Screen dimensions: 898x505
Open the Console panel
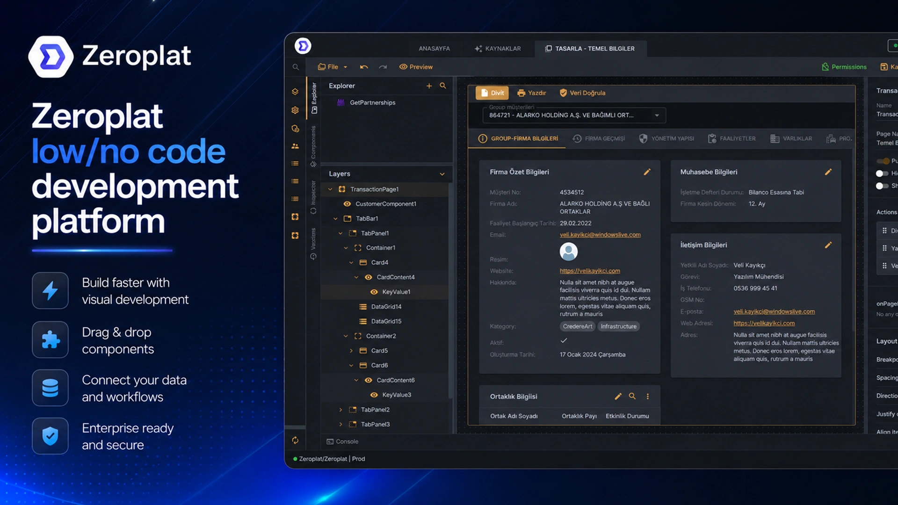[x=342, y=441]
